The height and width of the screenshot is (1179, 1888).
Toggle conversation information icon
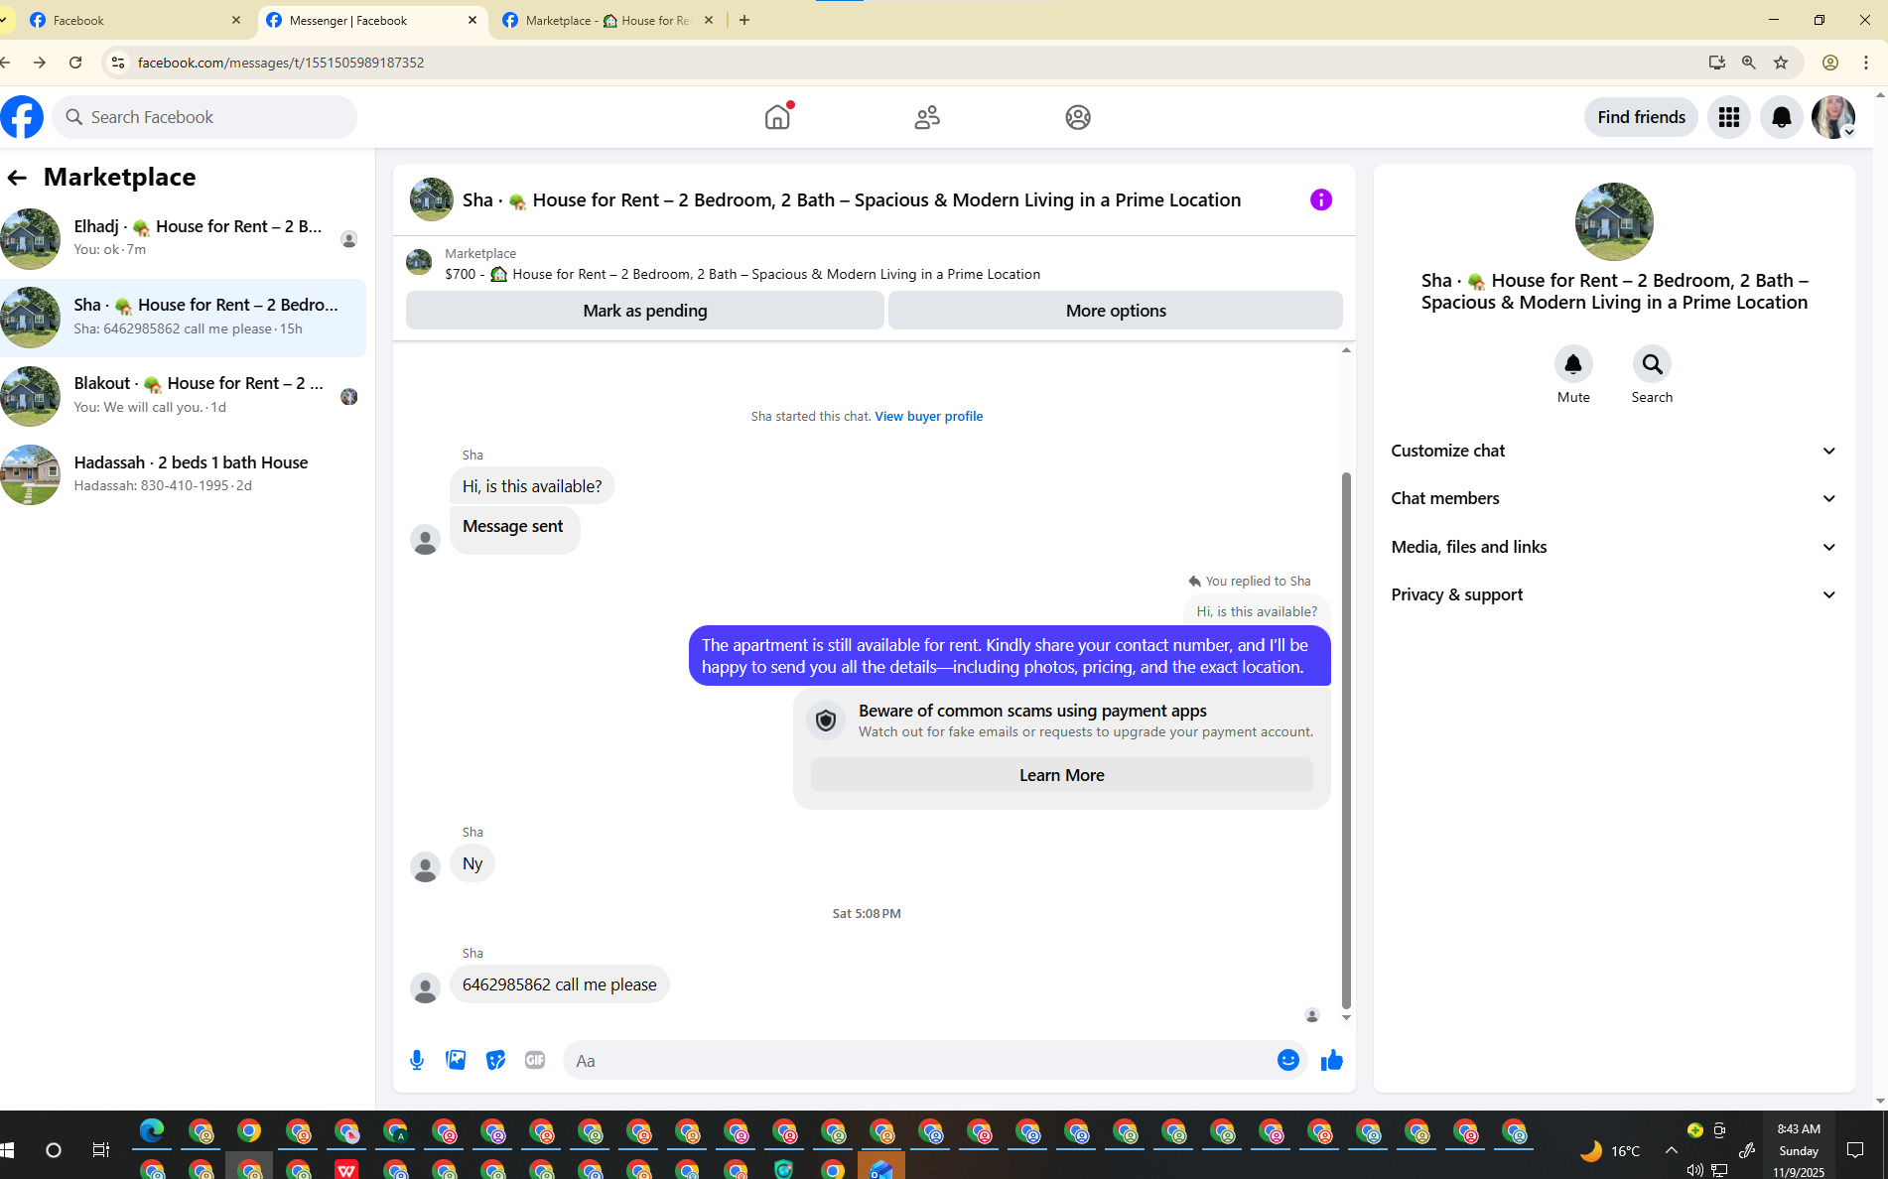(x=1320, y=199)
